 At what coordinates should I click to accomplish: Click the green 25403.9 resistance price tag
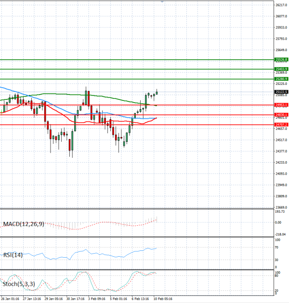281,69
